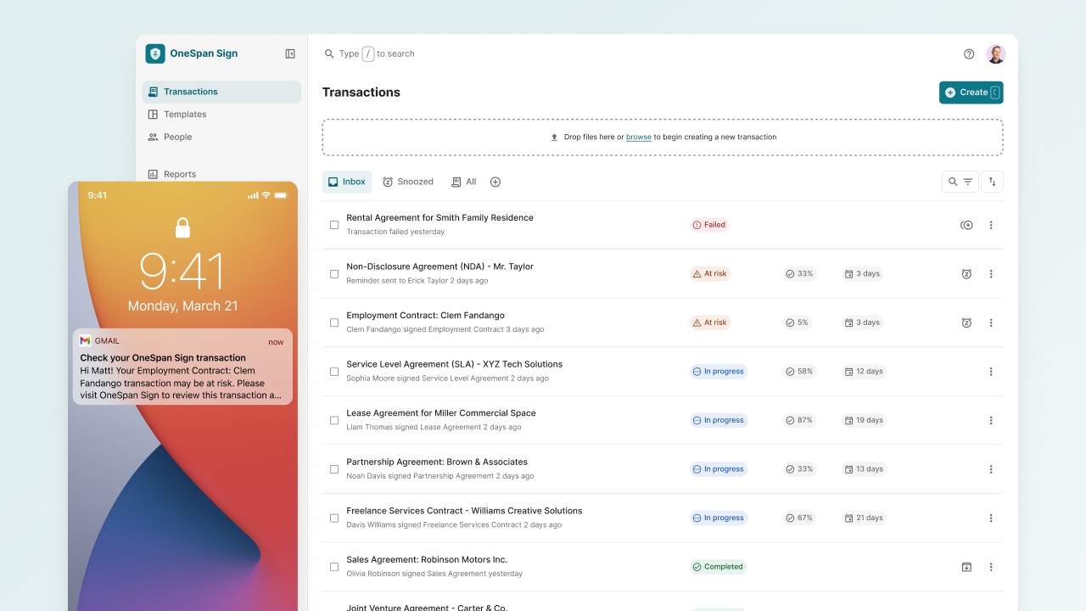
Task: Tick the Partnership Agreement row checkbox
Action: [x=333, y=468]
